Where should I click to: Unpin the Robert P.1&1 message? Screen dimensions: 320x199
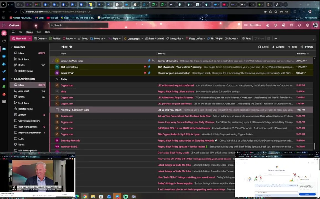[149, 73]
